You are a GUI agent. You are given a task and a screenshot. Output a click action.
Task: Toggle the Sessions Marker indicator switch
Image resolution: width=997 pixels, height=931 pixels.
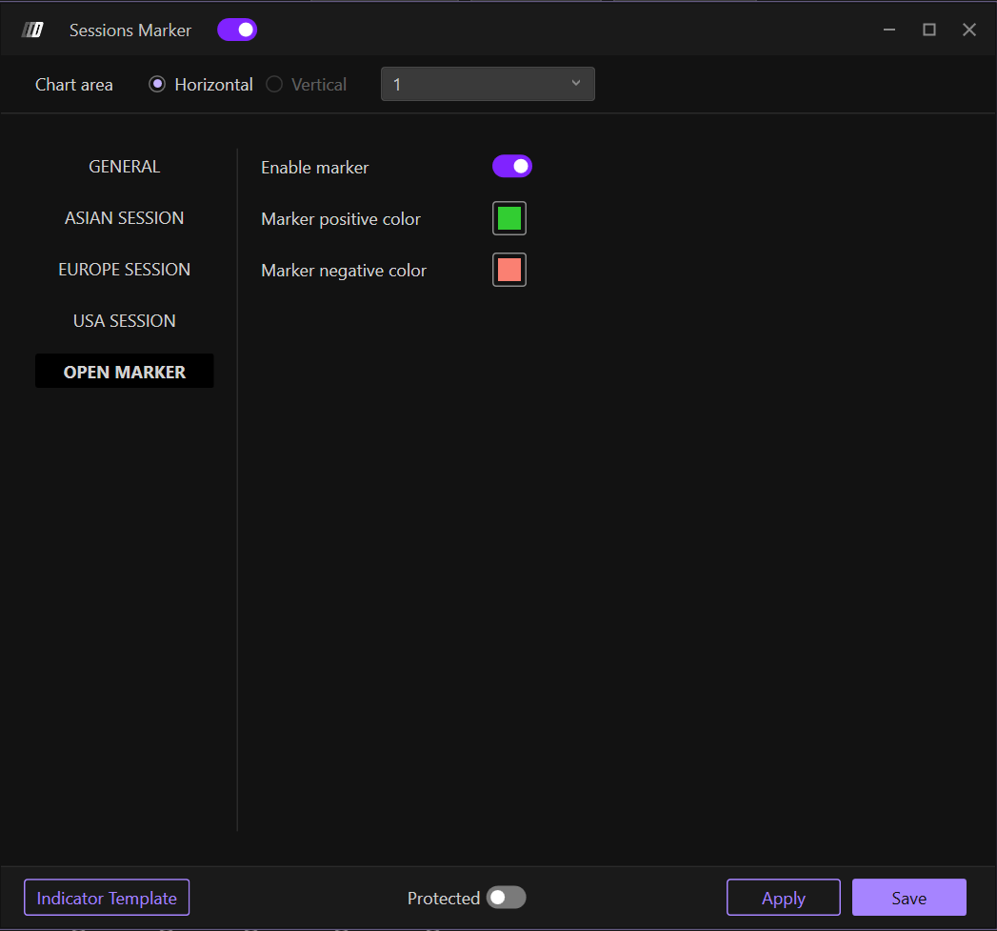point(237,30)
